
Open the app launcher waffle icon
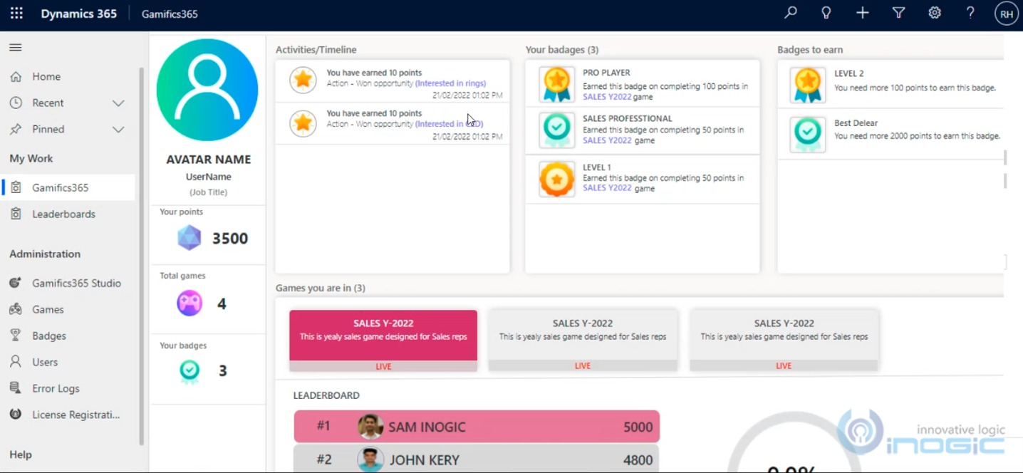point(16,14)
